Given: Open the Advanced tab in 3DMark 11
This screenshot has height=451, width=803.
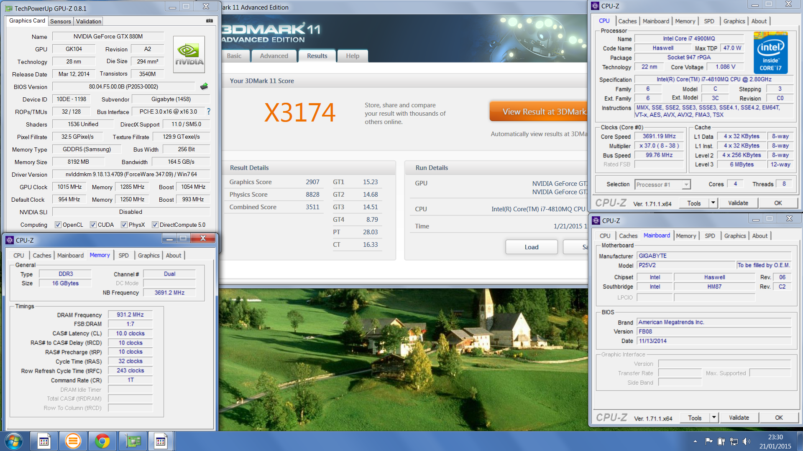Looking at the screenshot, I should (274, 56).
